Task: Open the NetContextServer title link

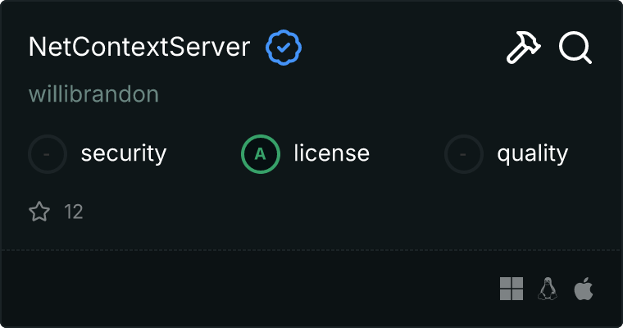Action: pos(139,48)
